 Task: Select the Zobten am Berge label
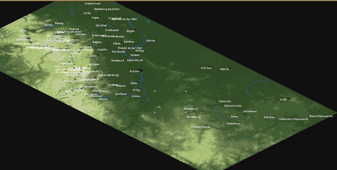pos(108,75)
